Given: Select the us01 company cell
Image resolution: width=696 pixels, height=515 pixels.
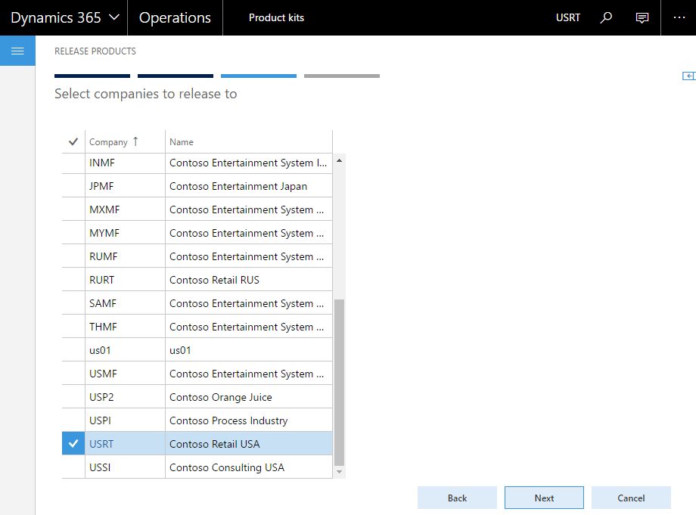Looking at the screenshot, I should point(125,350).
